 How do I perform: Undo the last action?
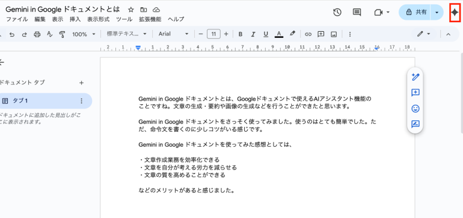[x=12, y=34]
